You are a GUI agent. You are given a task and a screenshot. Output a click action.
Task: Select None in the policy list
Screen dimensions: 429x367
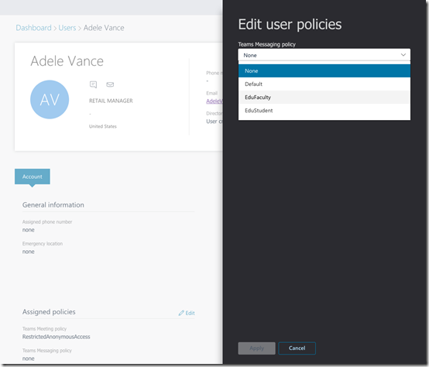324,70
